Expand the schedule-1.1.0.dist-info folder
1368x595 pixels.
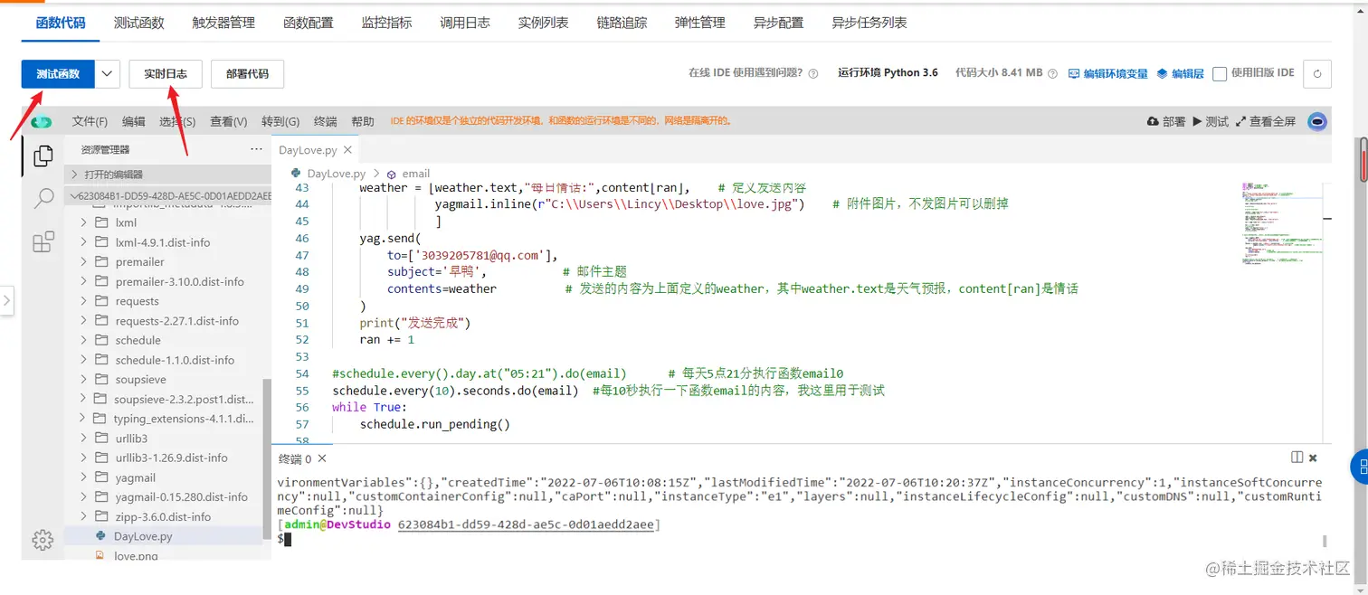pyautogui.click(x=175, y=360)
